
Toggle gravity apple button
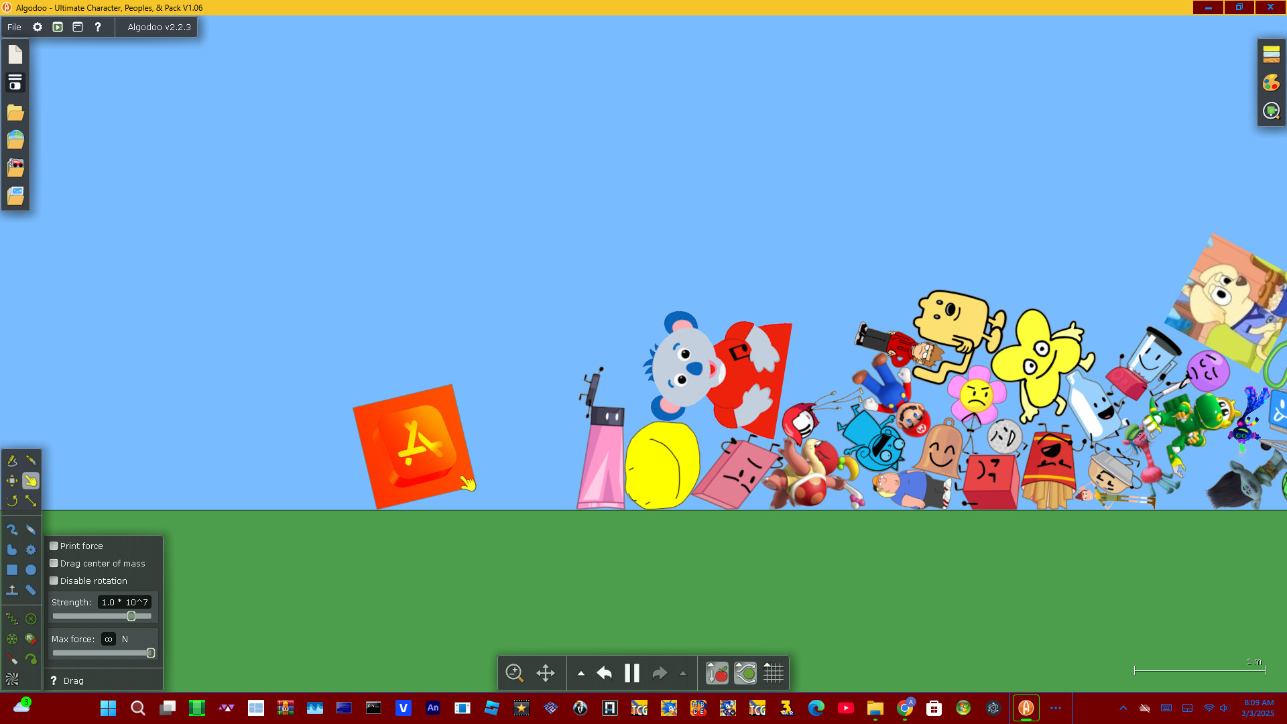[717, 673]
